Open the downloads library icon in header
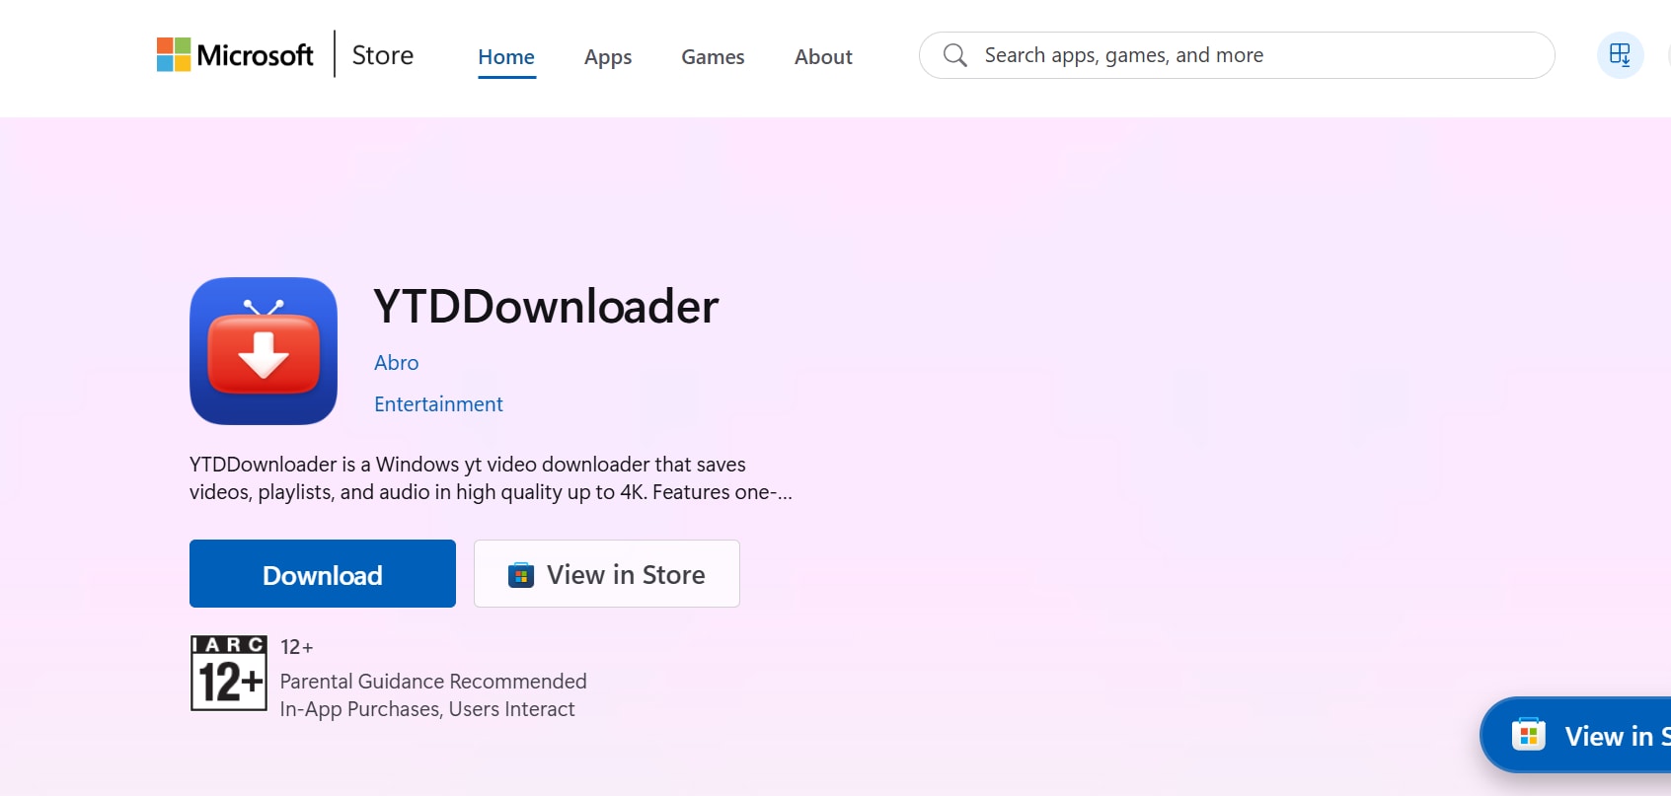Screen dimensions: 1671x796 click(x=1621, y=55)
